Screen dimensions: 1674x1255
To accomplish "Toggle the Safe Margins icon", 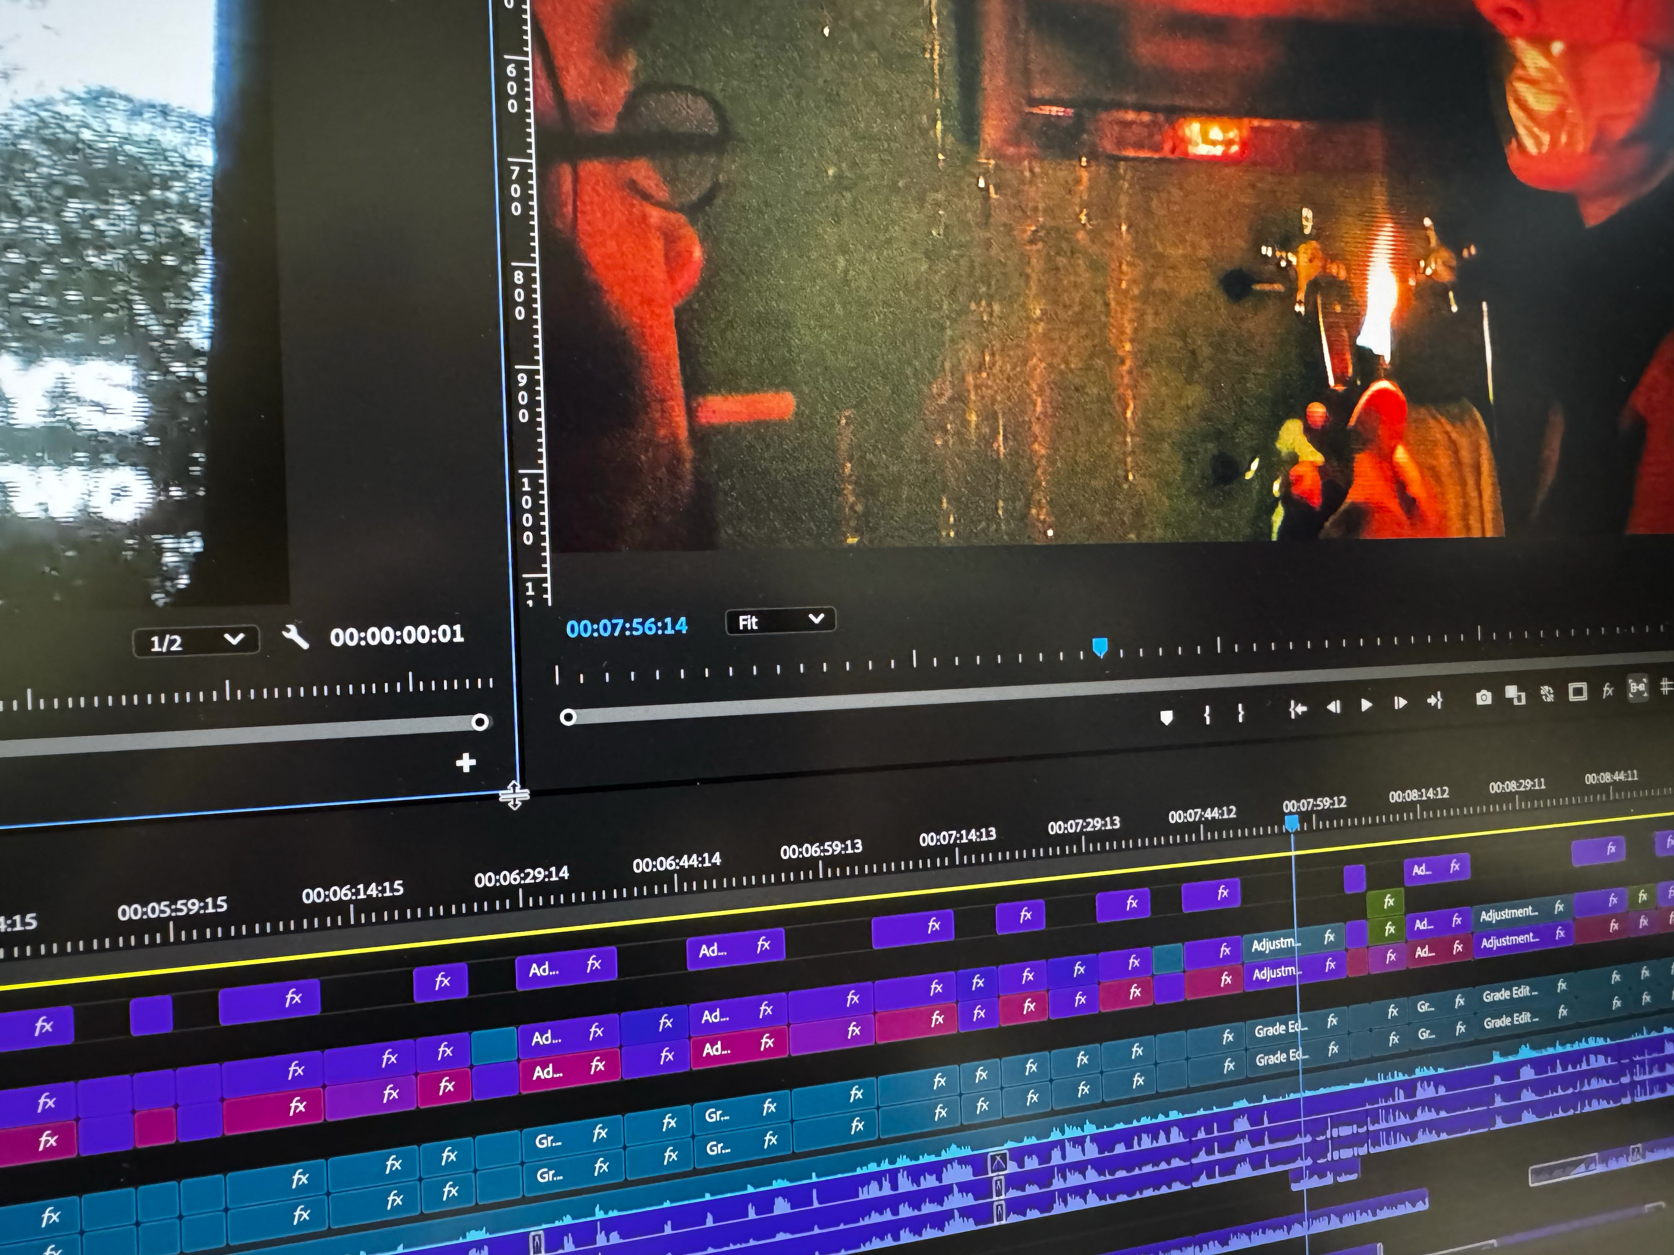I will 1577,691.
